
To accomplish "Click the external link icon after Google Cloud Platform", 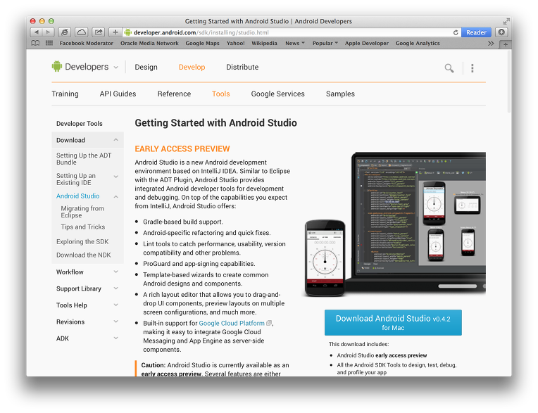I will 269,323.
